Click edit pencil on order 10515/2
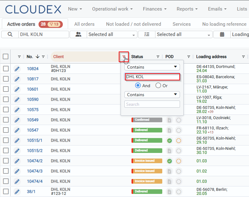This screenshot has width=249, height=197. tap(17, 151)
